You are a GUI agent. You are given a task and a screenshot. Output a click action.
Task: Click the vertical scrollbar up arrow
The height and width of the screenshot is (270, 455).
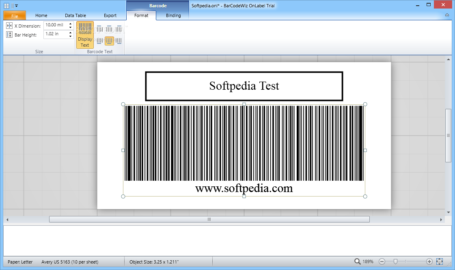pyautogui.click(x=449, y=59)
